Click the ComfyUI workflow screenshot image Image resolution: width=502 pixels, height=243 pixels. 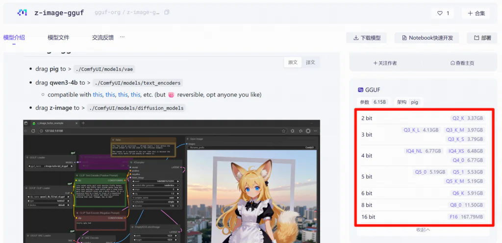[x=171, y=181]
